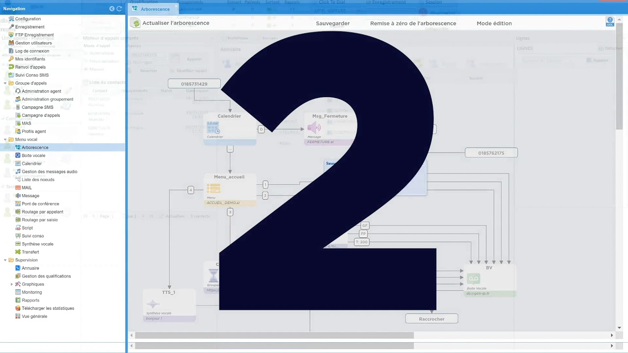Expand the Graphiques node
This screenshot has height=353, width=628.
coord(12,284)
